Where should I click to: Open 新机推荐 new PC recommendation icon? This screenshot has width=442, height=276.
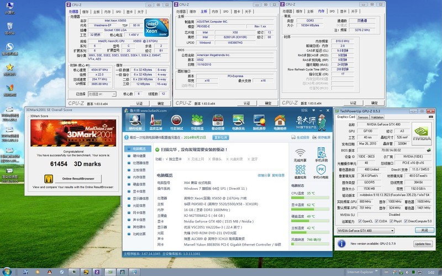click(259, 122)
